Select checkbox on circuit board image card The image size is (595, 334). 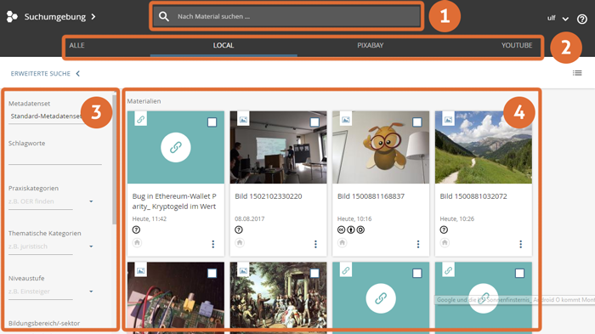point(212,274)
